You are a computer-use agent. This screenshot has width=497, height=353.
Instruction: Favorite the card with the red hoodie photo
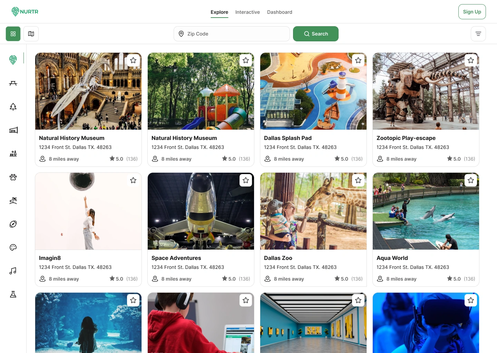point(246,300)
